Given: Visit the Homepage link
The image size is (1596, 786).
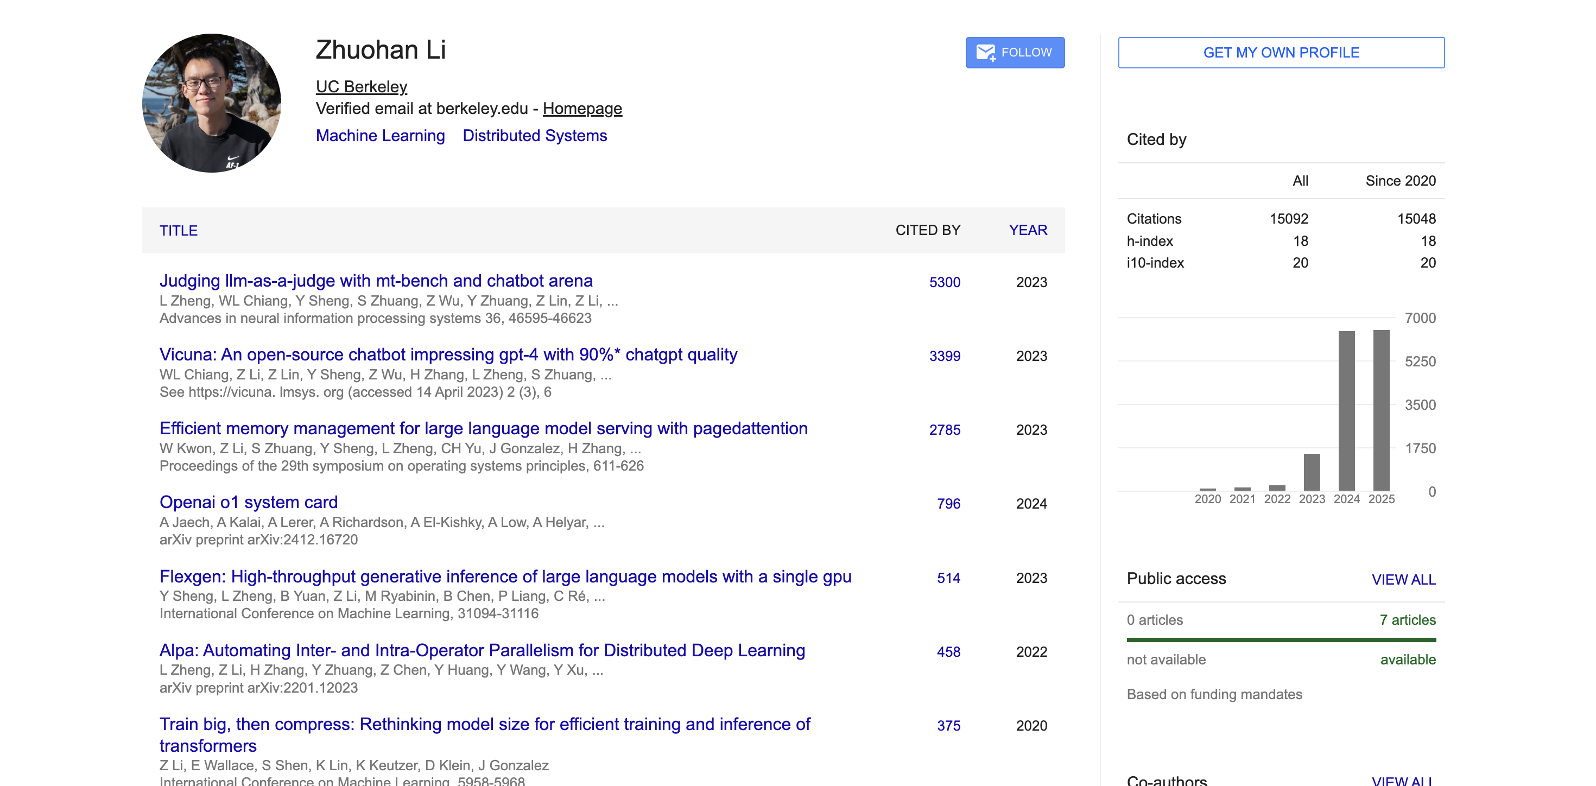Looking at the screenshot, I should (582, 109).
